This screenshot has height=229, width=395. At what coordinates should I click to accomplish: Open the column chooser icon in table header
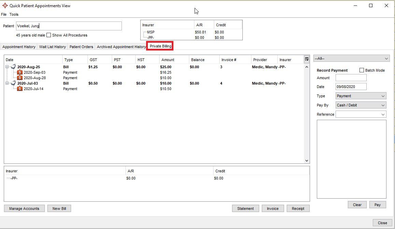(307, 59)
